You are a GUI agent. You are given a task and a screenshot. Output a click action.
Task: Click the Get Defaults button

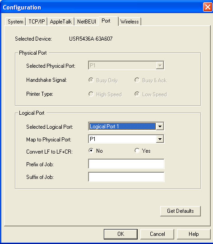[181, 211]
